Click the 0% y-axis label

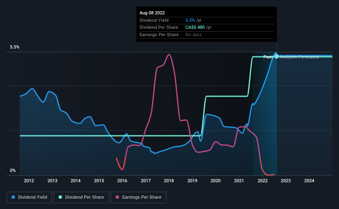13,170
